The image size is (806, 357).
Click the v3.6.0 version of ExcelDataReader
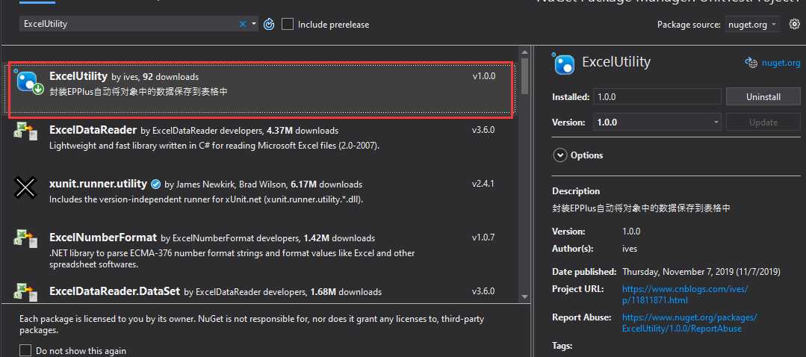[483, 130]
